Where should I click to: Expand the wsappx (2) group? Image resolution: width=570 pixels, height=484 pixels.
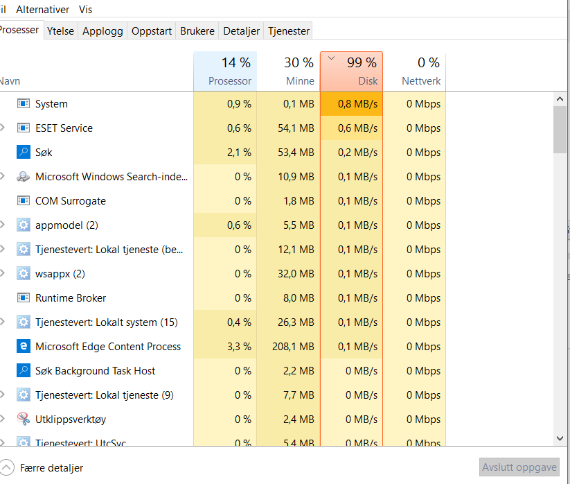[x=3, y=273]
